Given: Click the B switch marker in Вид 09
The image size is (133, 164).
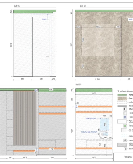Looking at the screenshot, I should pyautogui.click(x=77, y=106).
